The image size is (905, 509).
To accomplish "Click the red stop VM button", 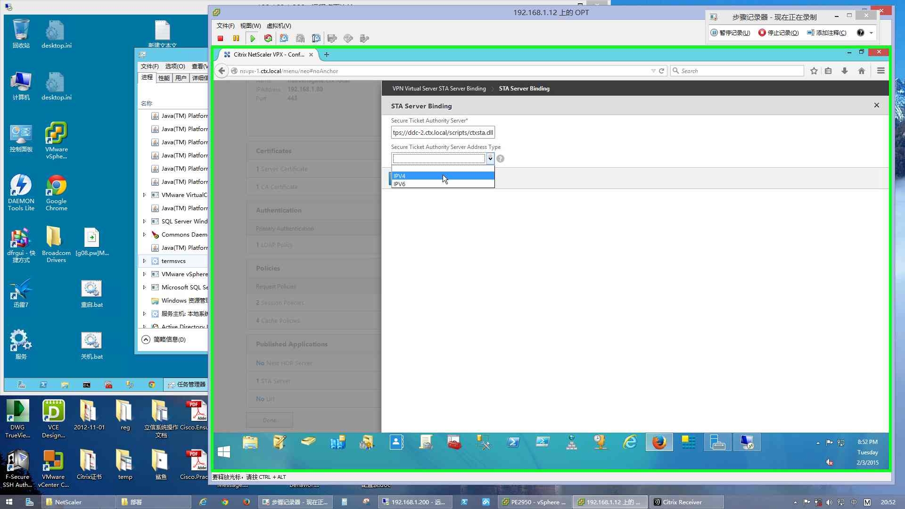I will point(220,39).
